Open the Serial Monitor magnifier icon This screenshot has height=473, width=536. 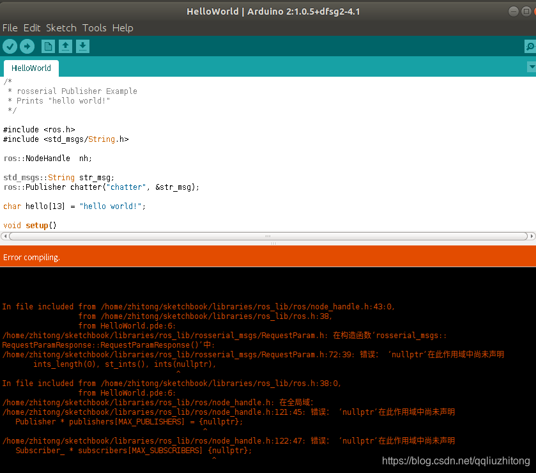click(530, 46)
